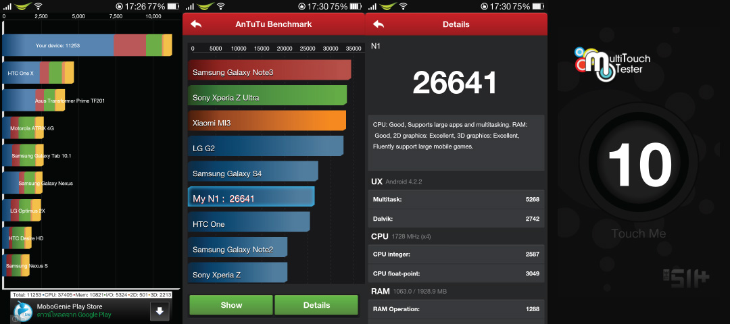Select the Sony Xperia Z bar
This screenshot has width=730, height=324.
238,273
